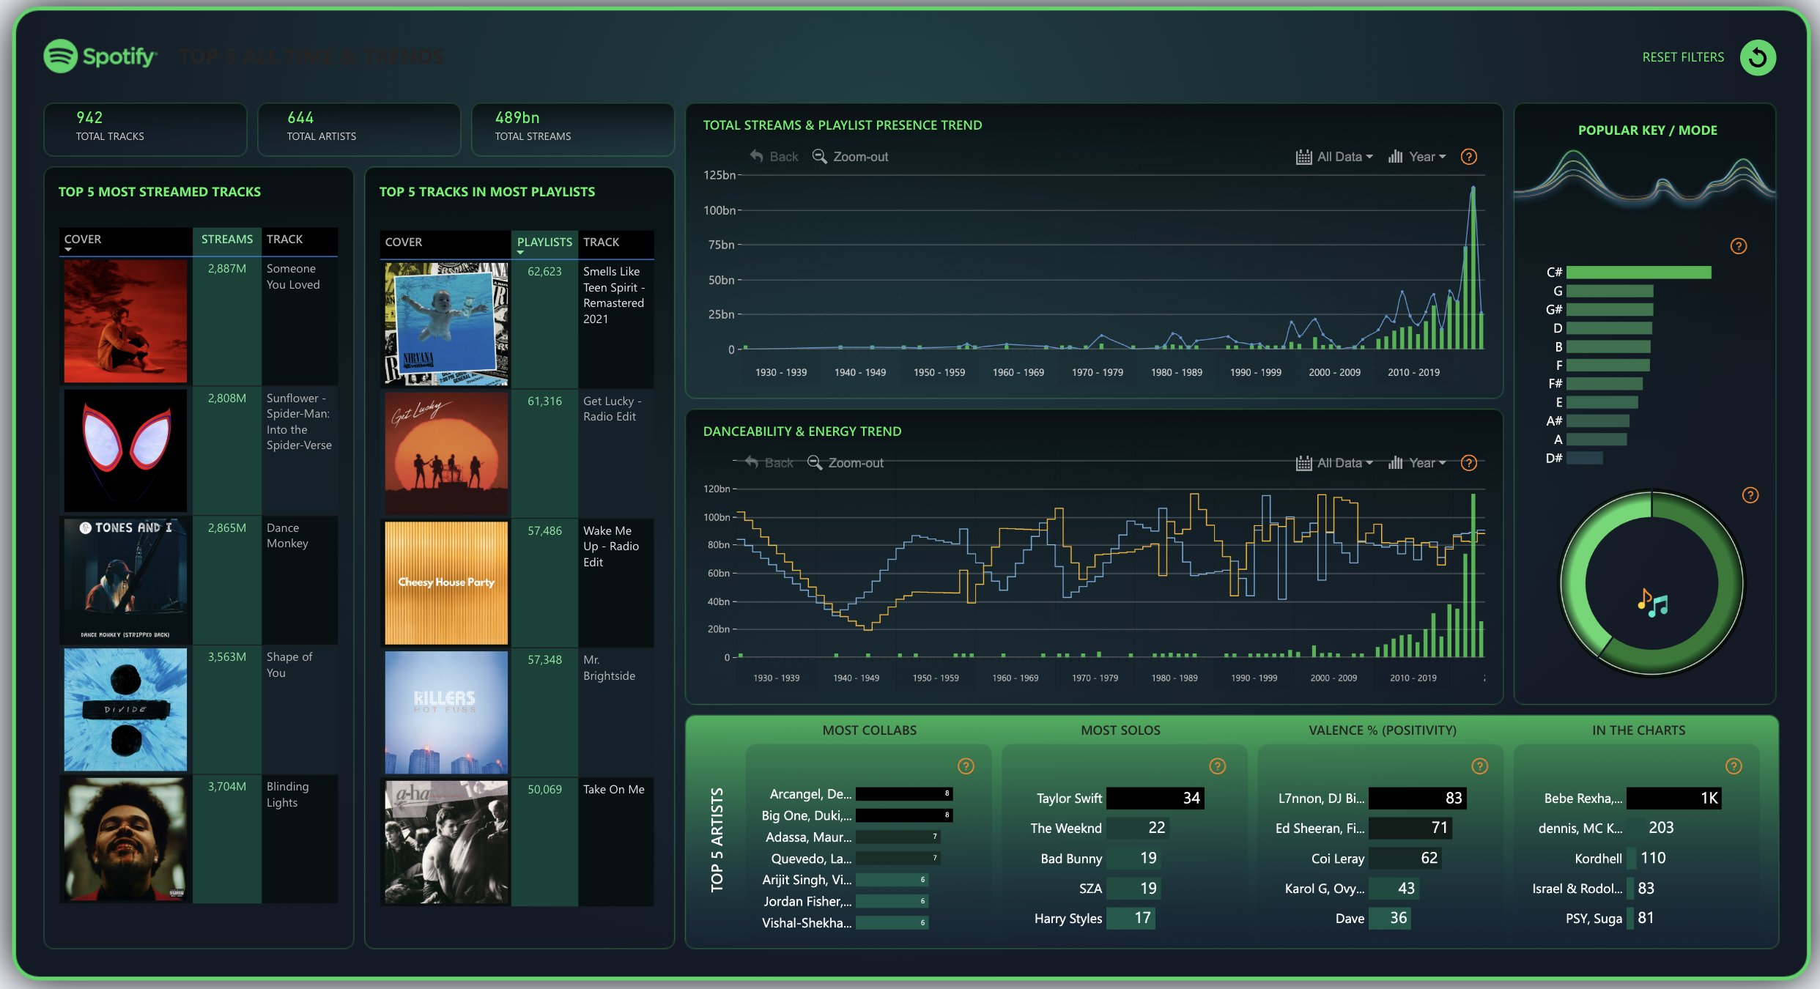The width and height of the screenshot is (1820, 989).
Task: Open help icon on danceability trend chart
Action: [1469, 463]
